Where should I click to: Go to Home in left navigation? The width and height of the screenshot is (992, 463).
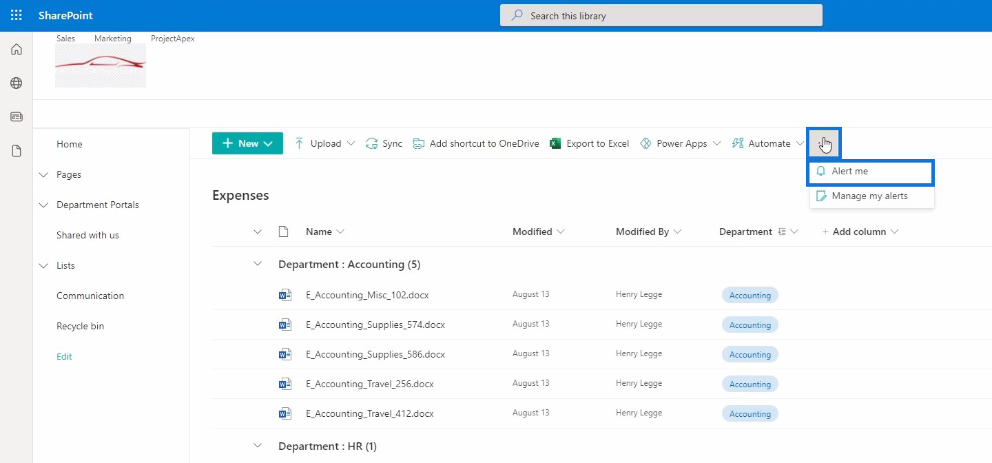click(70, 144)
